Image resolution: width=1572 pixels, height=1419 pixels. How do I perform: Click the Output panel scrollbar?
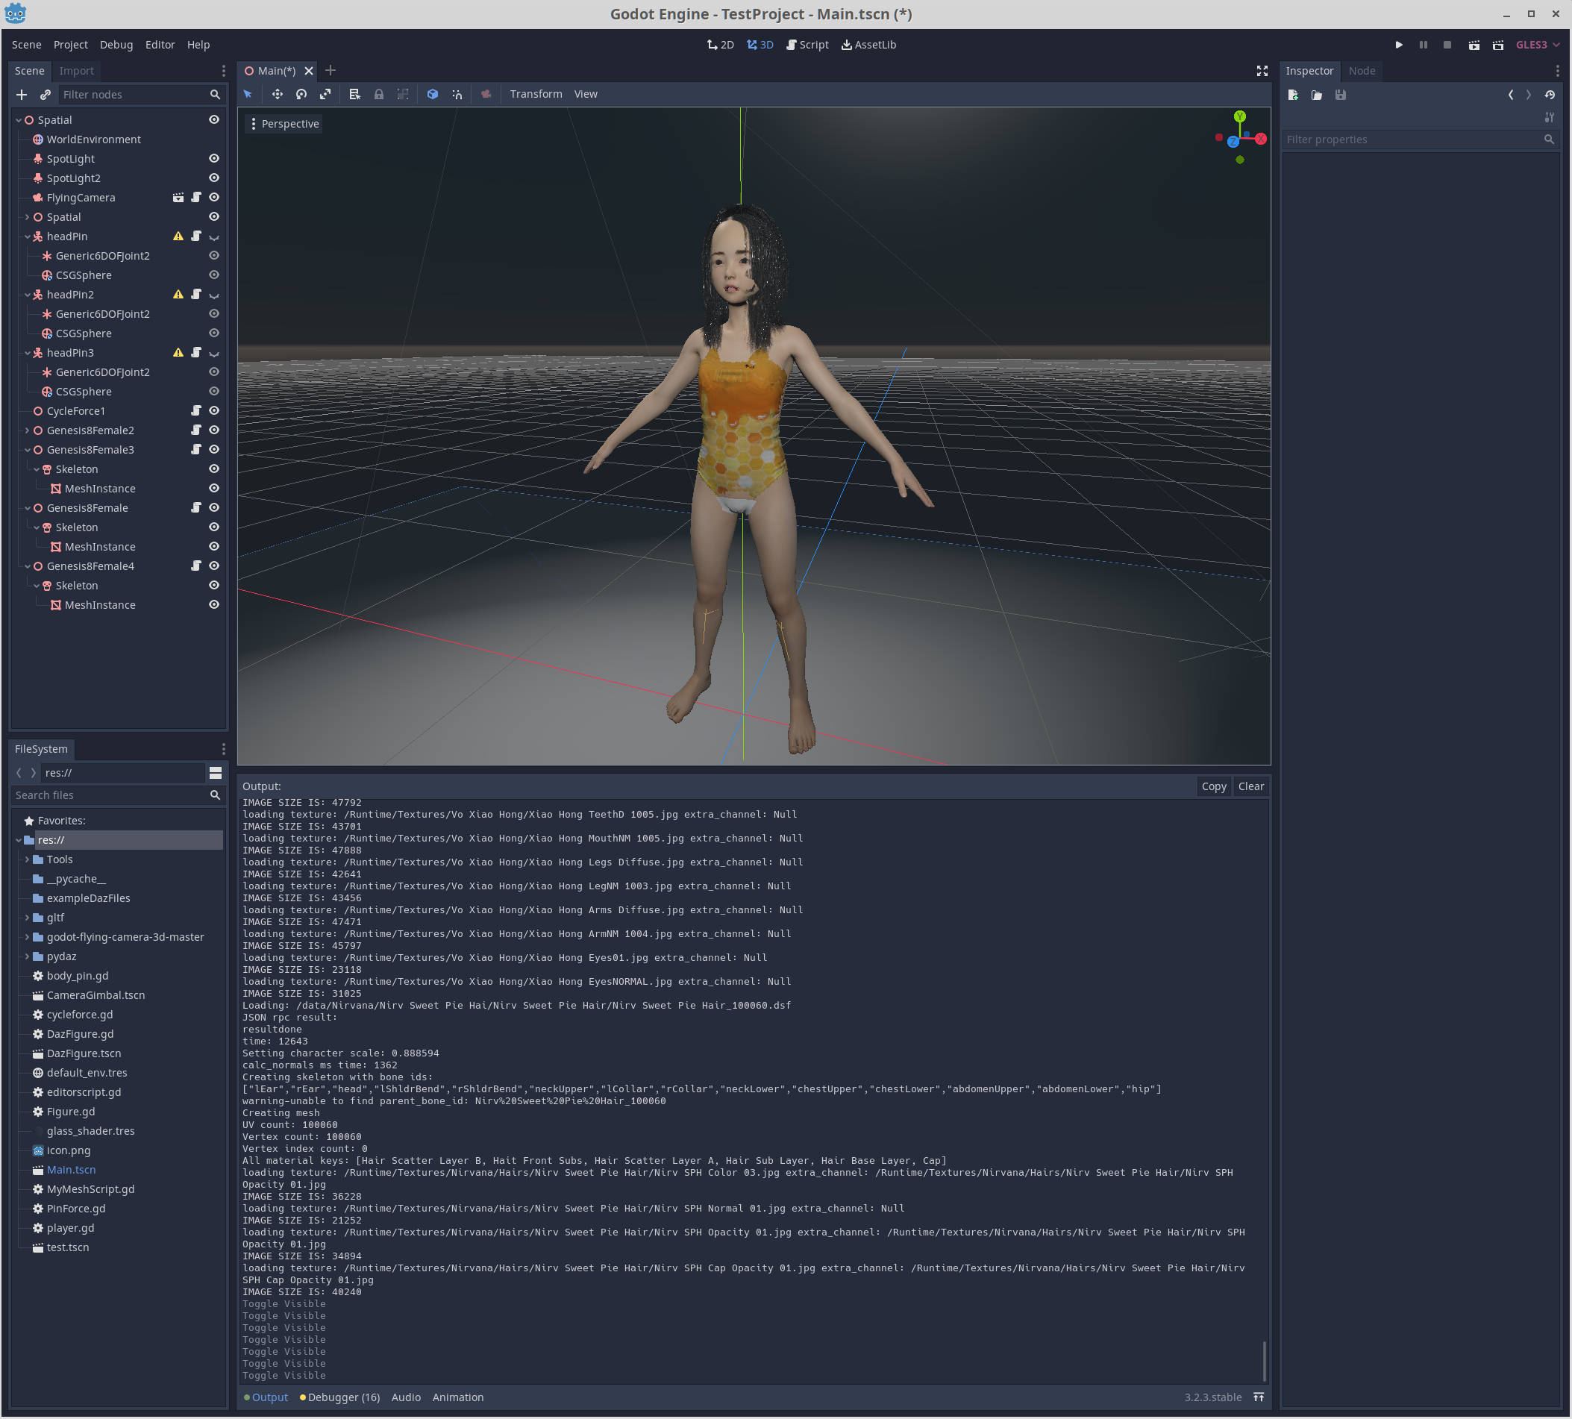click(1263, 1361)
